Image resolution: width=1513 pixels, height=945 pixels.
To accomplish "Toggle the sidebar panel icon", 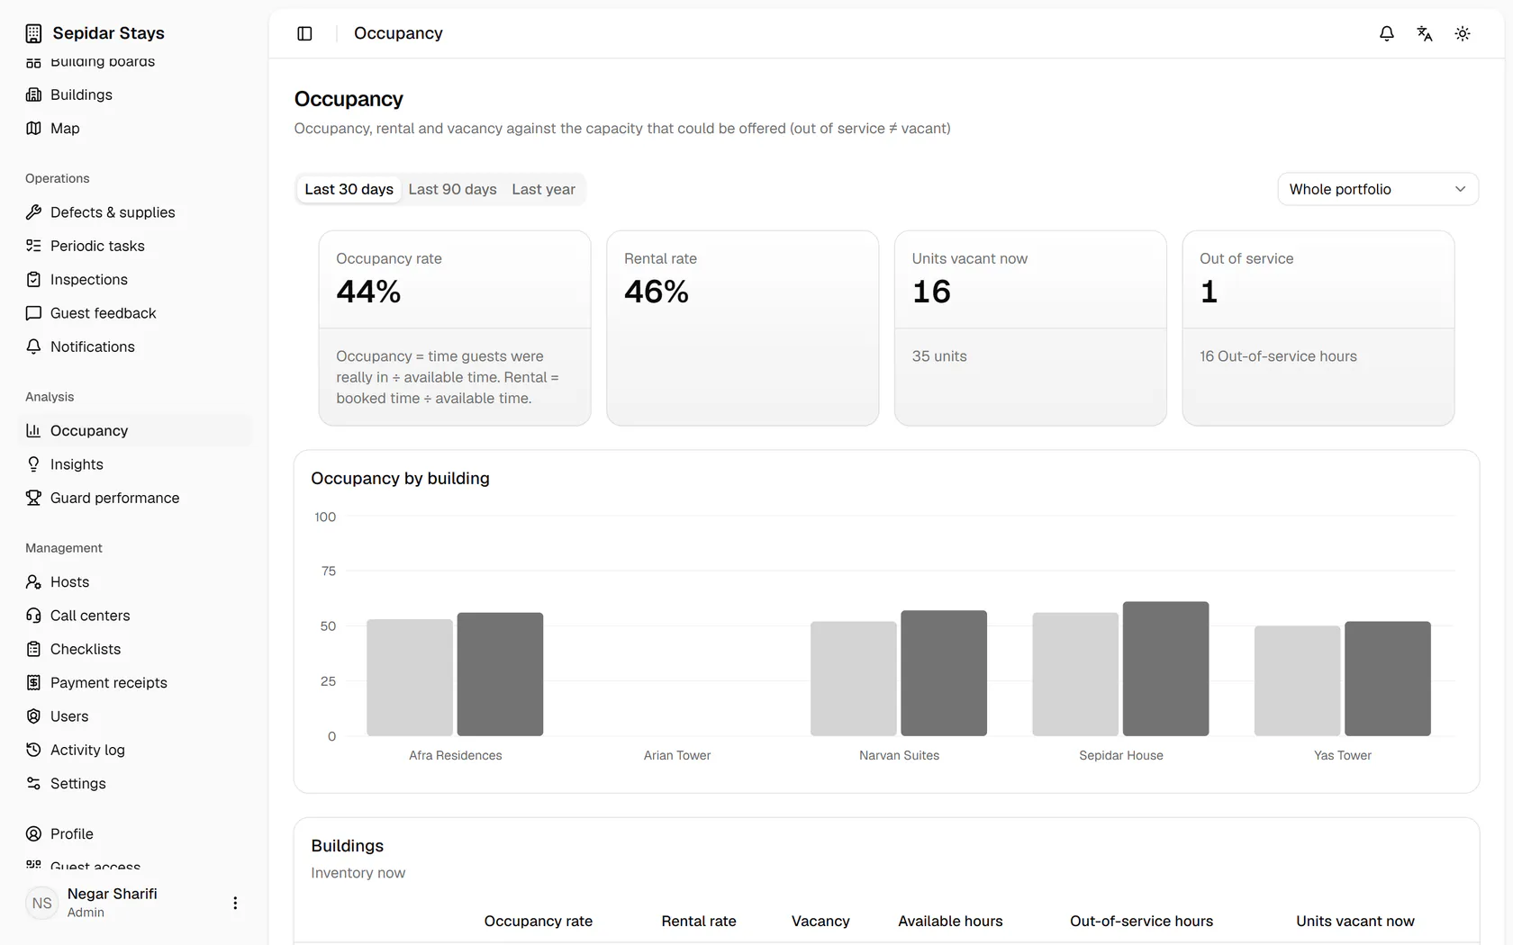I will (304, 33).
